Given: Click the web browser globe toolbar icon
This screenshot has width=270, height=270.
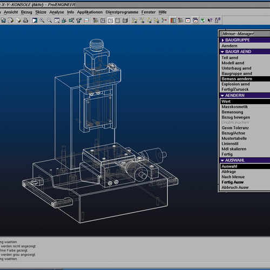Looking at the screenshot, I should click(202, 21).
